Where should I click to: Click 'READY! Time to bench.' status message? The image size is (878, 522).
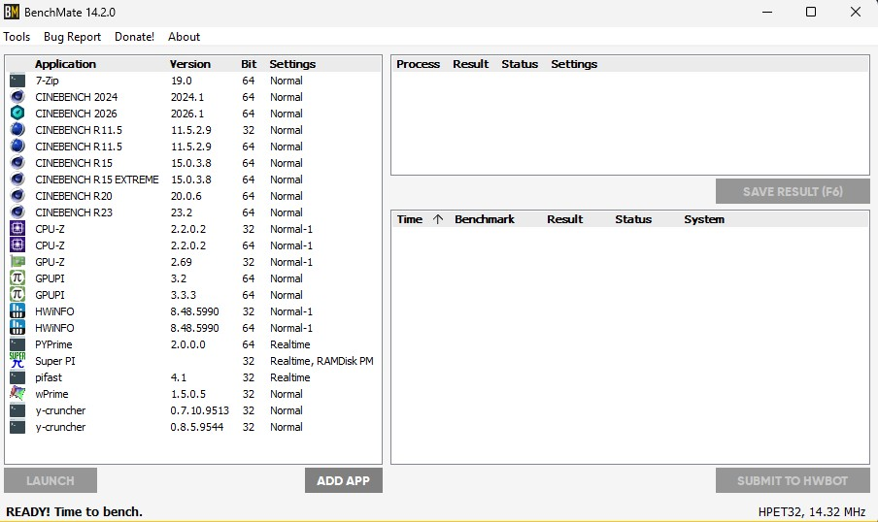(x=75, y=511)
